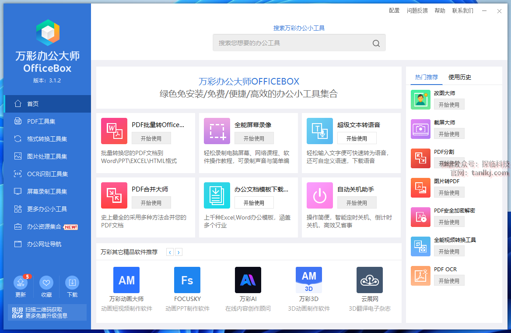511x333 pixels.
Task: Show previous recommended software with left arrow
Action: point(170,252)
